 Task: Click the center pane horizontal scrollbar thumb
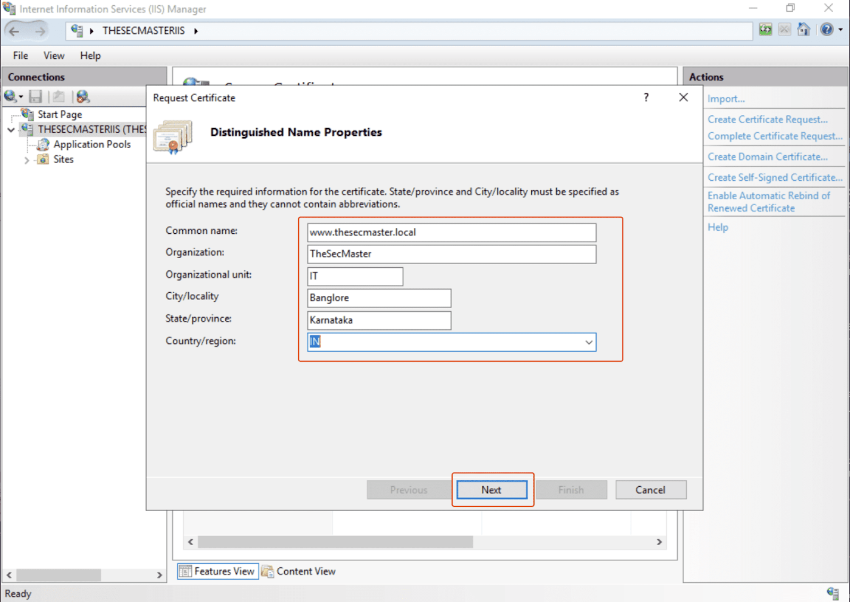pos(335,542)
